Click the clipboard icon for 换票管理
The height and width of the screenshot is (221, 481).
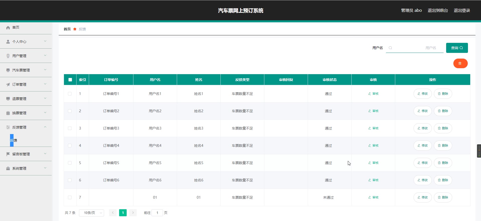(x=8, y=113)
